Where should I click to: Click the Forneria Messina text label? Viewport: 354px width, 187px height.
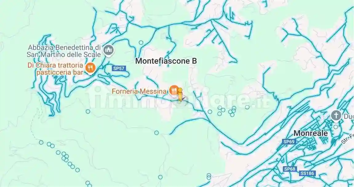139,91
